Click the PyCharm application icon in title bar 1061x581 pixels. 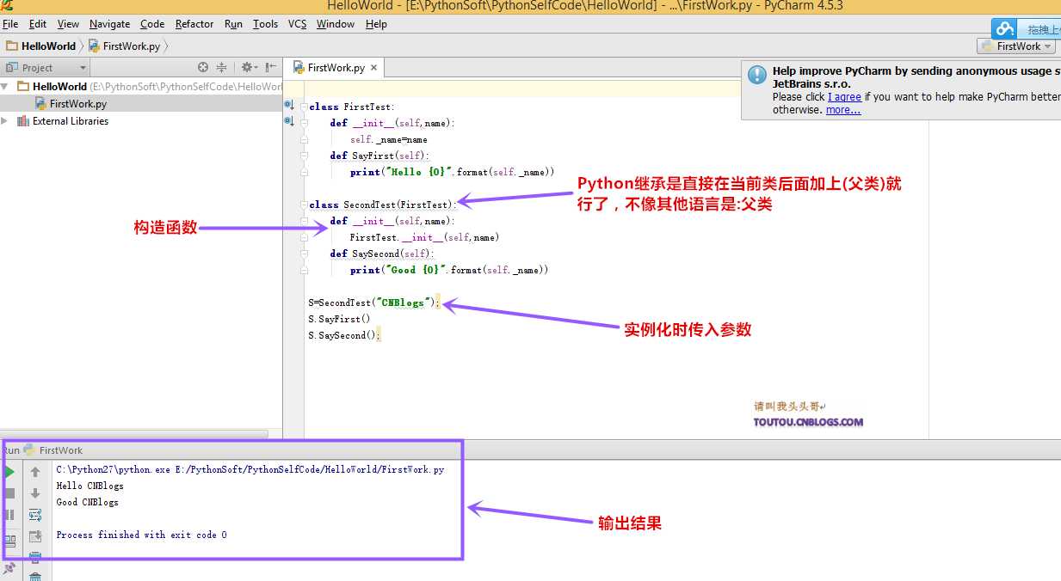tap(7, 6)
